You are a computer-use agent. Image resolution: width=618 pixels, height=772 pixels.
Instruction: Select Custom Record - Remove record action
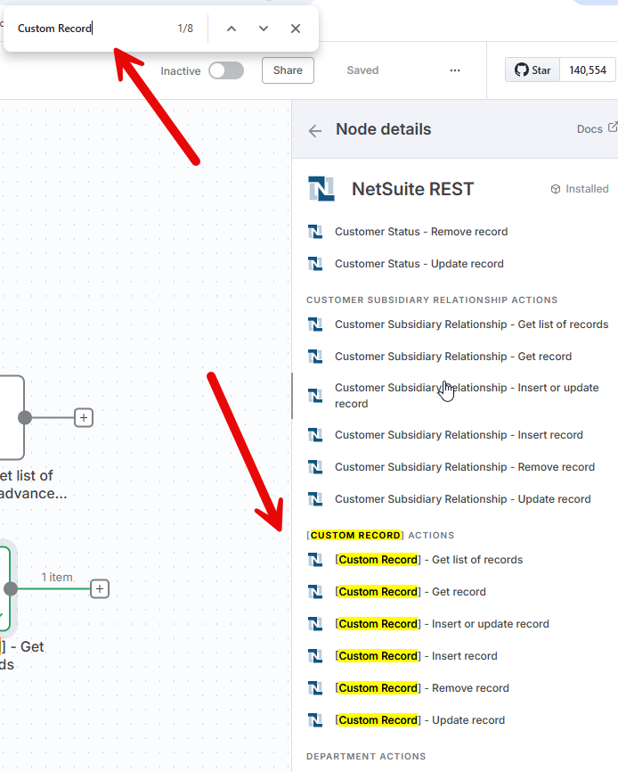coord(419,687)
